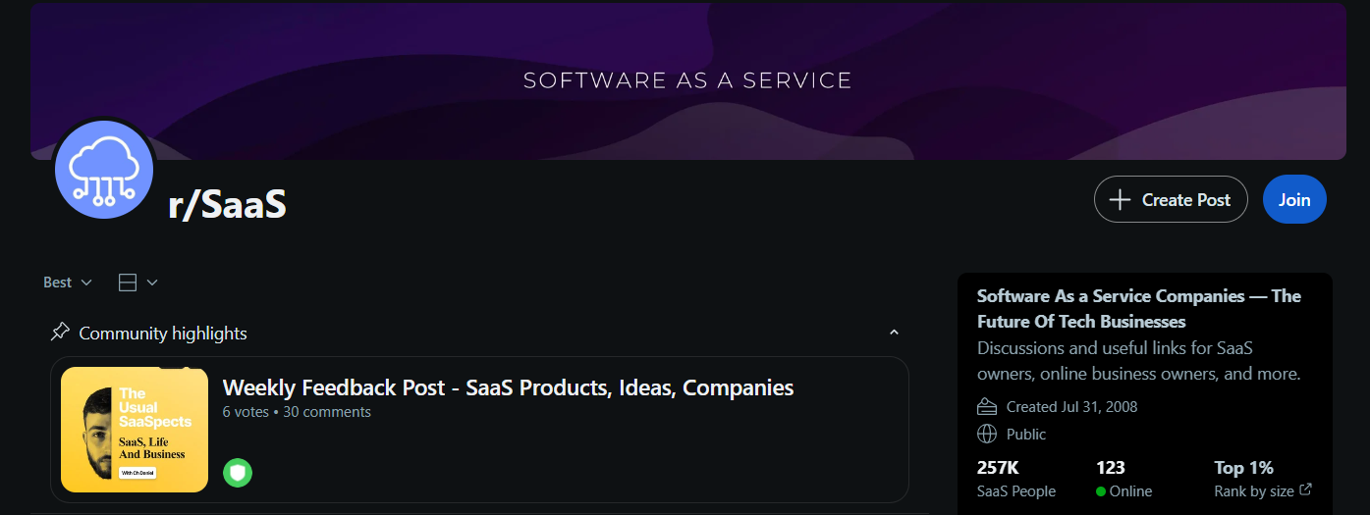Viewport: 1370px width, 515px height.
Task: Click the plus icon in Create Post
Action: click(1120, 200)
